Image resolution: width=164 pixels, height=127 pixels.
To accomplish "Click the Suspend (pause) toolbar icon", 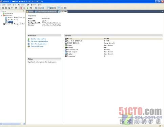I will [x=24, y=8].
